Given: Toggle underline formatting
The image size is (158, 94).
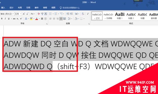Looking at the screenshot, I should (x=9, y=19).
